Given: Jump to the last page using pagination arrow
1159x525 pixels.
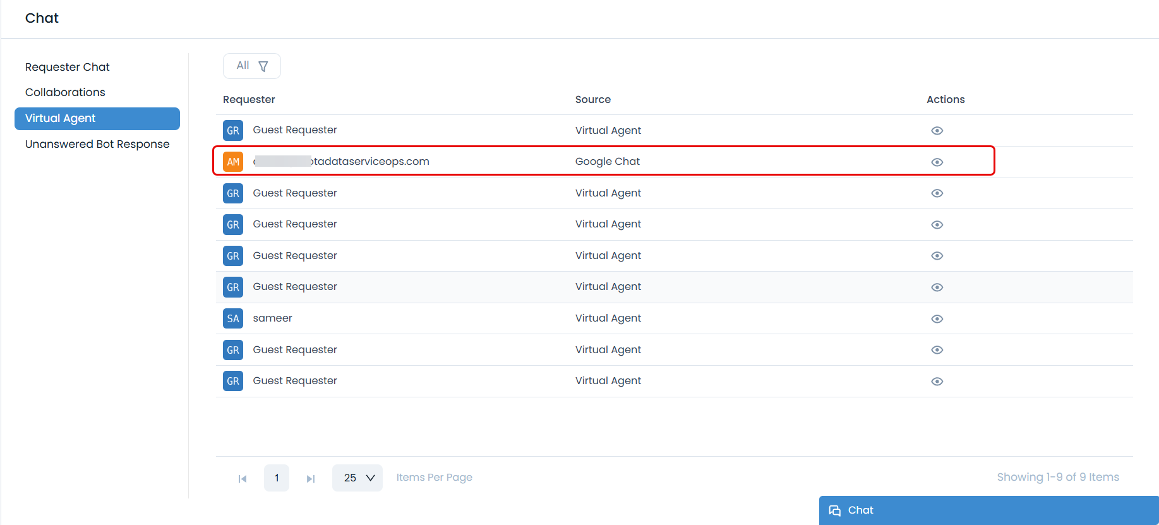Looking at the screenshot, I should pos(310,479).
